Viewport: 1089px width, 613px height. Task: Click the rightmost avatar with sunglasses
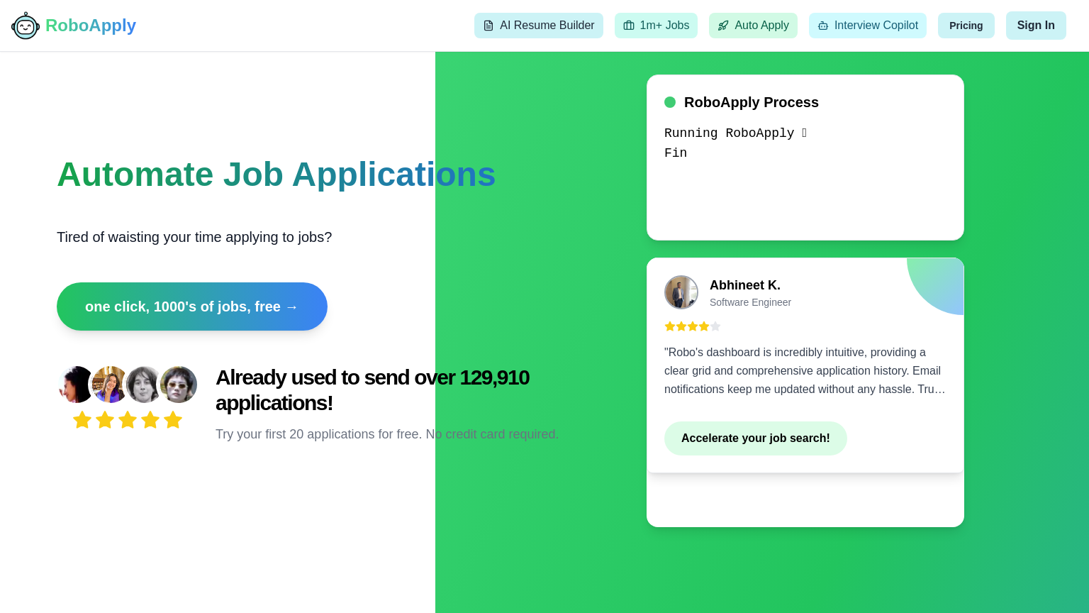[x=178, y=385]
